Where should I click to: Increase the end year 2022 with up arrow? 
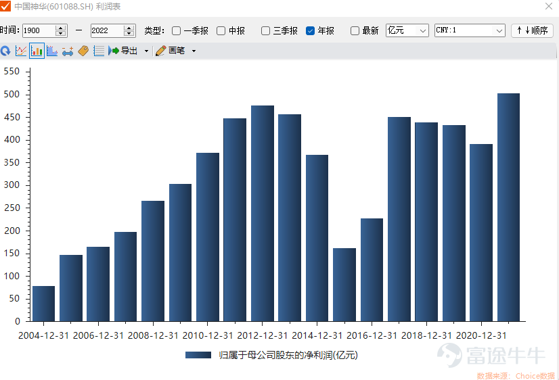tap(129, 28)
